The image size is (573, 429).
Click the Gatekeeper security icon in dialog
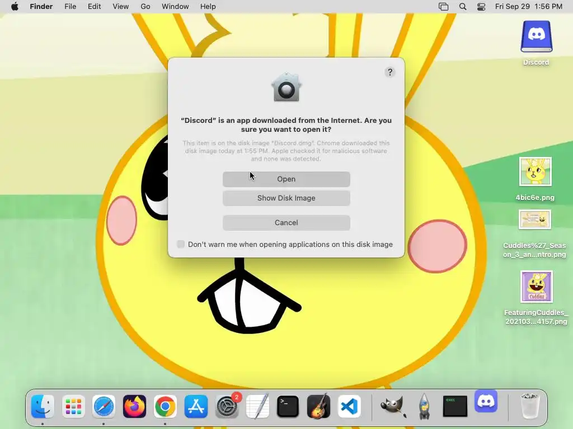click(286, 87)
